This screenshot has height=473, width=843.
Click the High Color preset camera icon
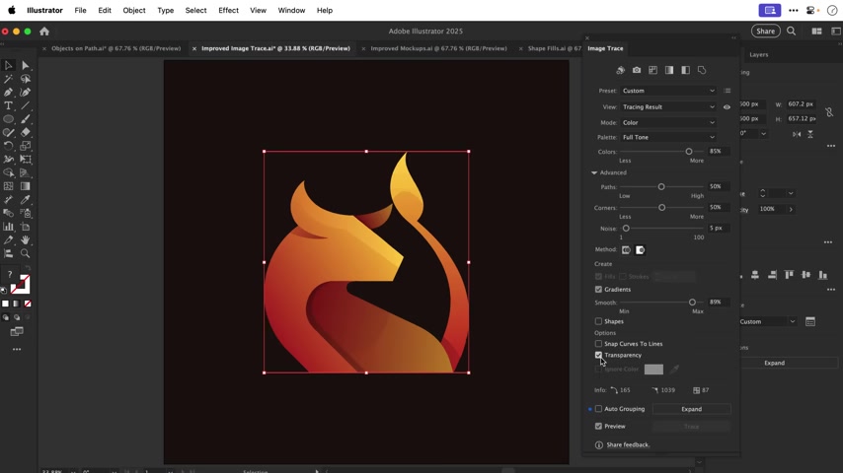[x=637, y=70]
